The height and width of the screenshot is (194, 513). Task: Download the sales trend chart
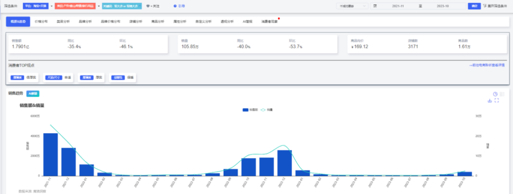[490, 101]
